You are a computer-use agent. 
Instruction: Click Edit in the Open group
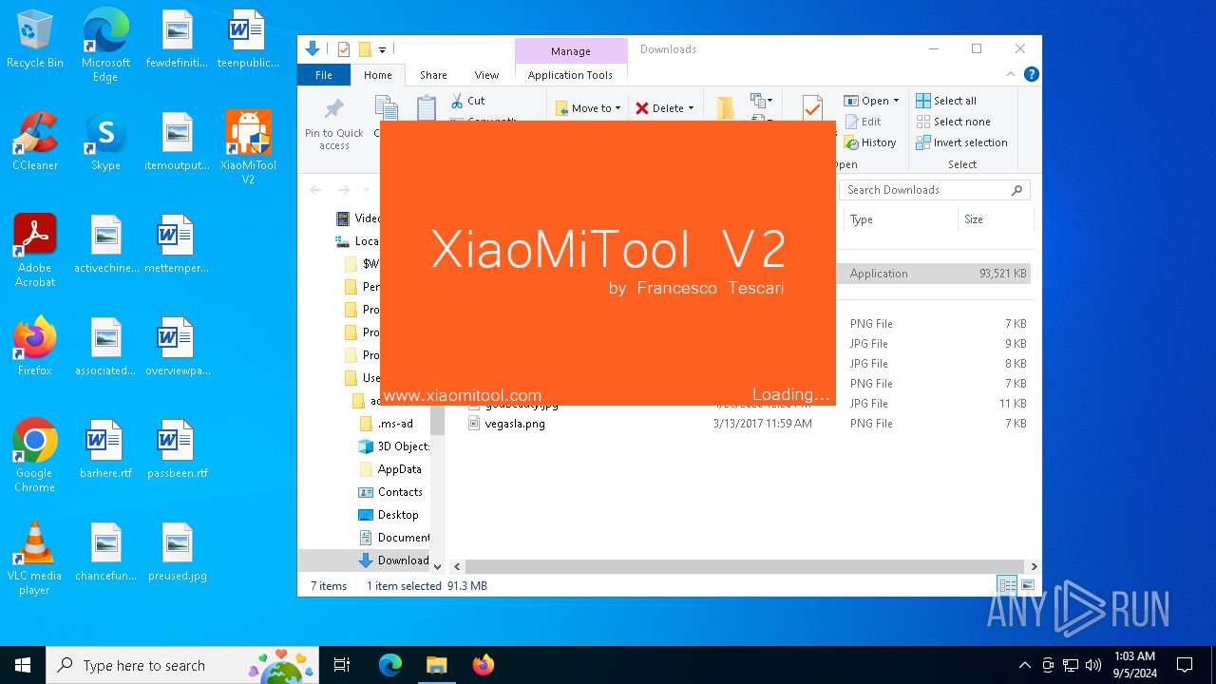click(863, 122)
